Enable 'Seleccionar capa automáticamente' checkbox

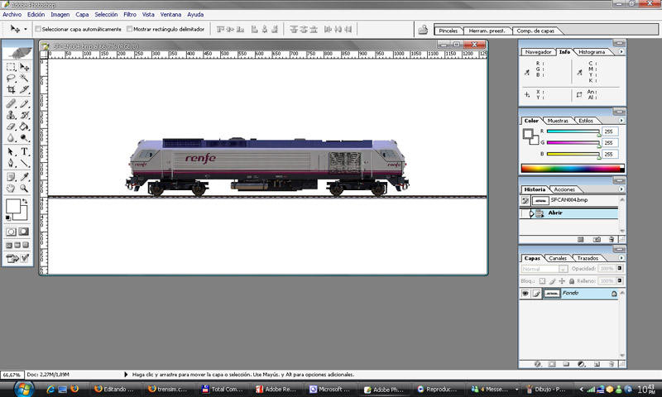(38, 29)
